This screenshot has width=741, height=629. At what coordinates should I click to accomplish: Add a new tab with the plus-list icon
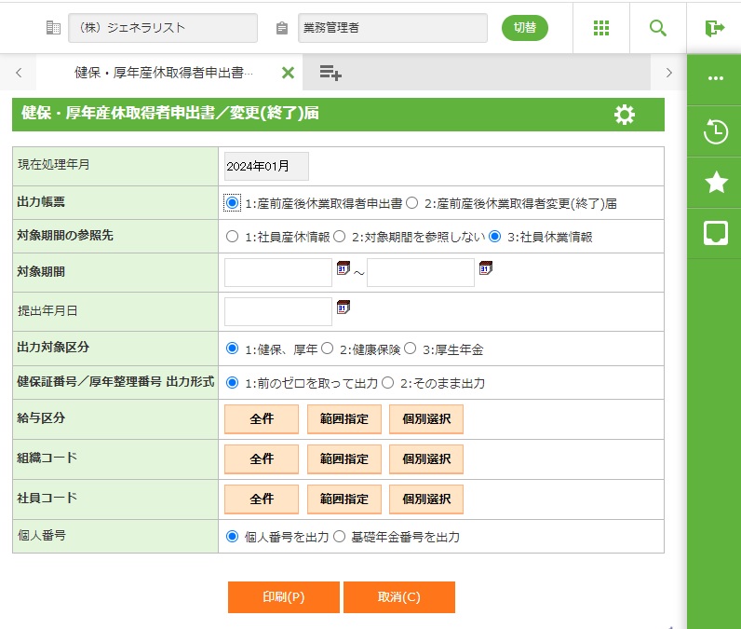330,73
